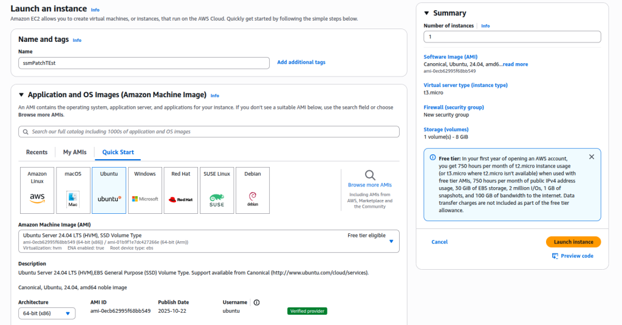Click the Verified provider badge
The width and height of the screenshot is (622, 325).
coord(307,311)
